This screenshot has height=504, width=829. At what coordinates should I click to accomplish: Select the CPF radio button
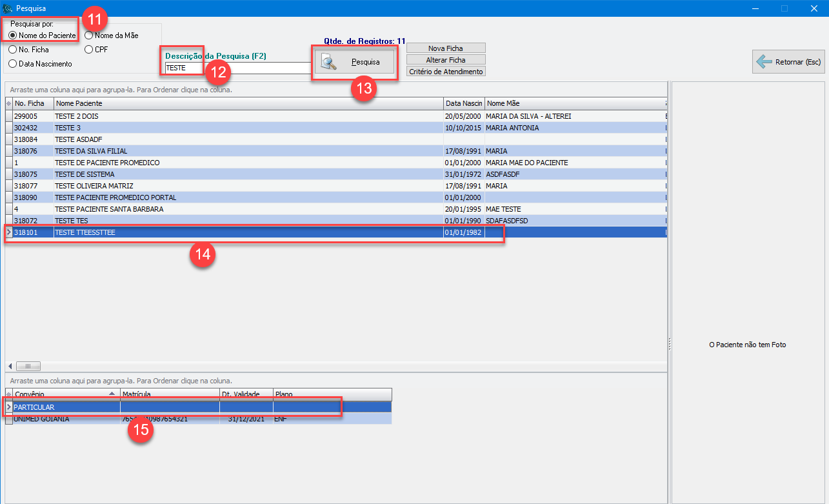(x=89, y=50)
